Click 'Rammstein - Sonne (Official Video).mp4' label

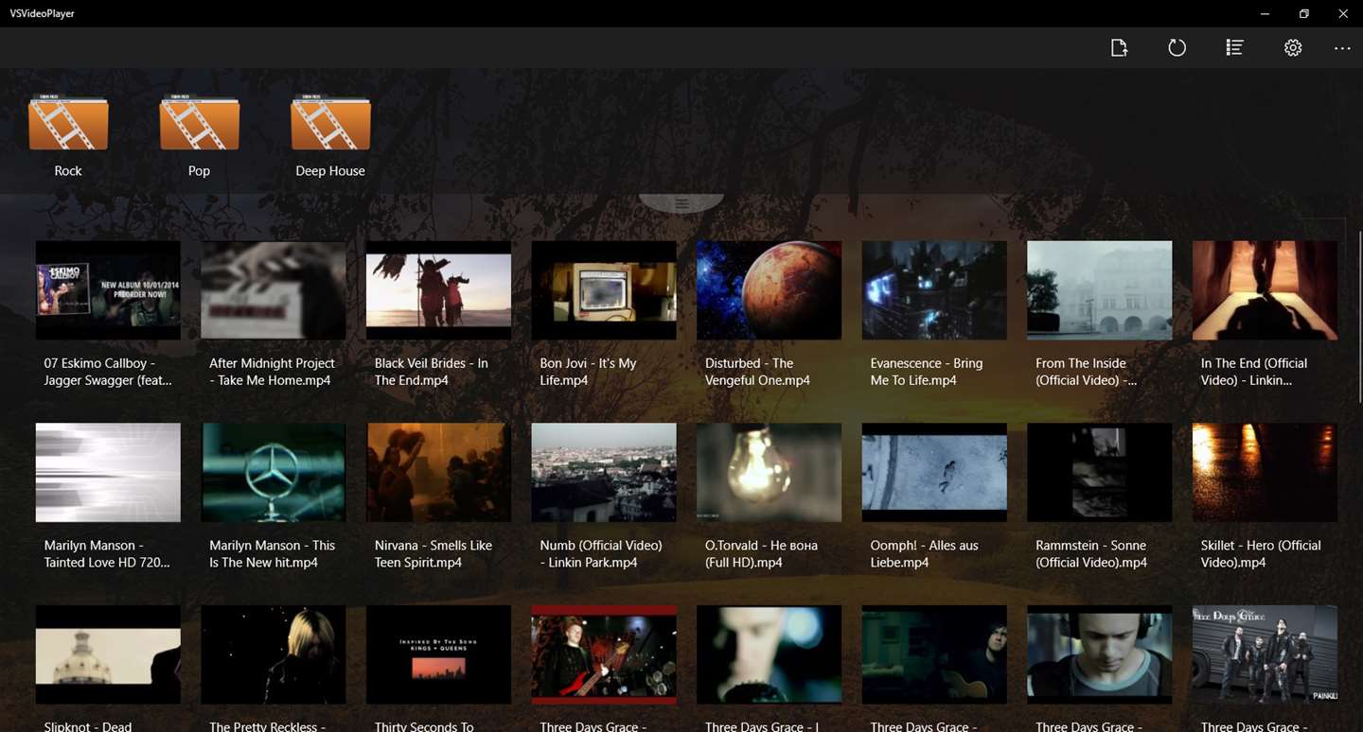[1091, 554]
